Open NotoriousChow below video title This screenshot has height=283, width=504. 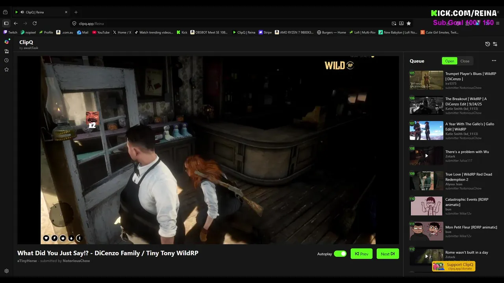click(76, 261)
